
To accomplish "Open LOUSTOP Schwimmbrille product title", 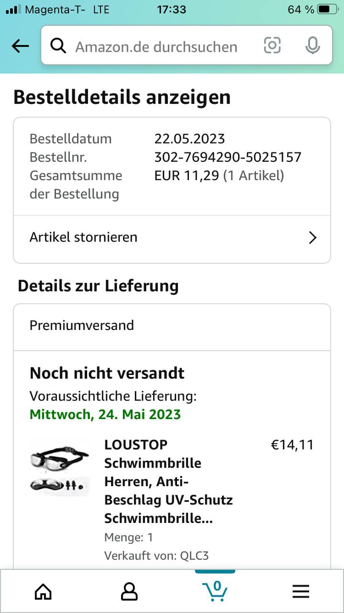I will (x=168, y=481).
